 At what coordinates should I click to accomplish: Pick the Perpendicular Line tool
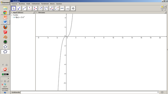(x=30, y=8)
